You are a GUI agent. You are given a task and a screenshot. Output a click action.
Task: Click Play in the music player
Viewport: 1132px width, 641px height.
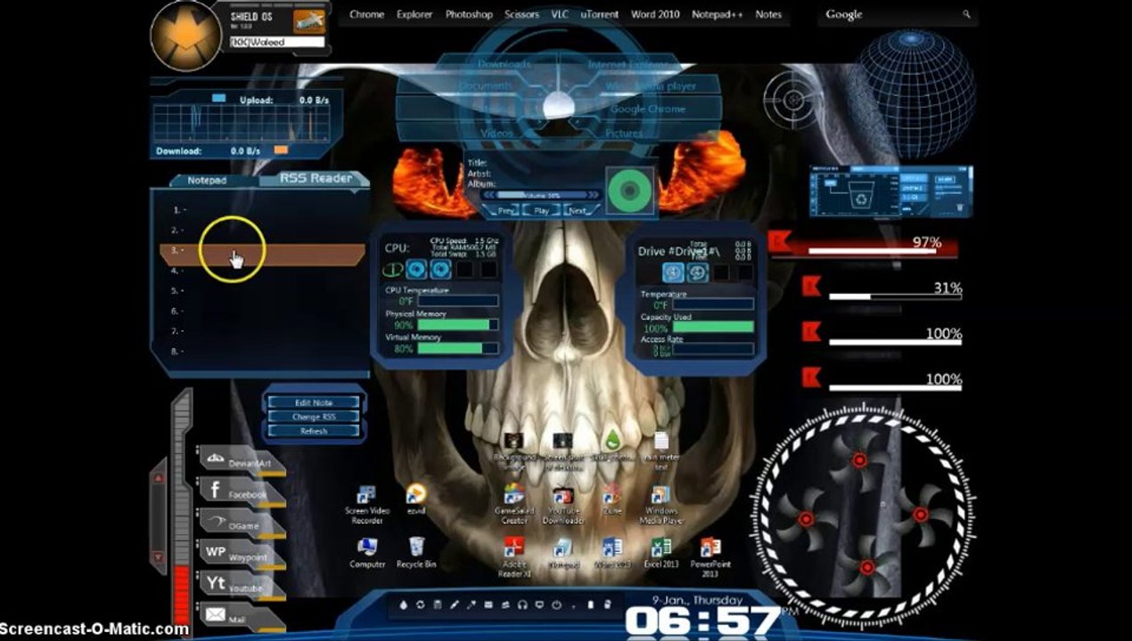coord(541,211)
